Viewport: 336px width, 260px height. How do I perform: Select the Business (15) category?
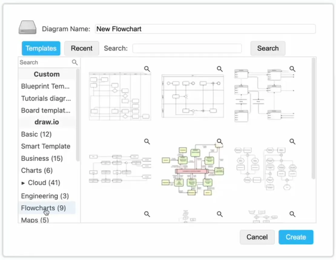tap(42, 158)
